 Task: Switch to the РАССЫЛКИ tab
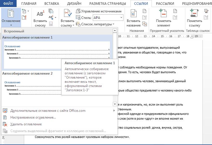pos(165,4)
